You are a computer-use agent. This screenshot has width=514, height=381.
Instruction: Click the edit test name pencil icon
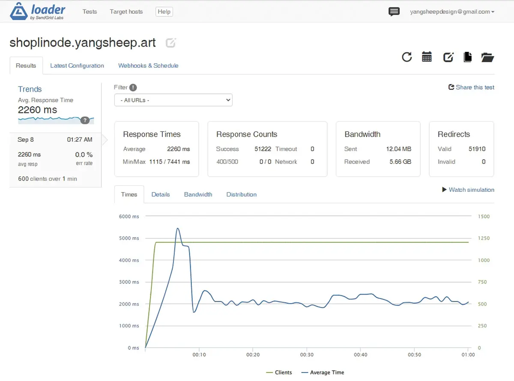pos(170,43)
